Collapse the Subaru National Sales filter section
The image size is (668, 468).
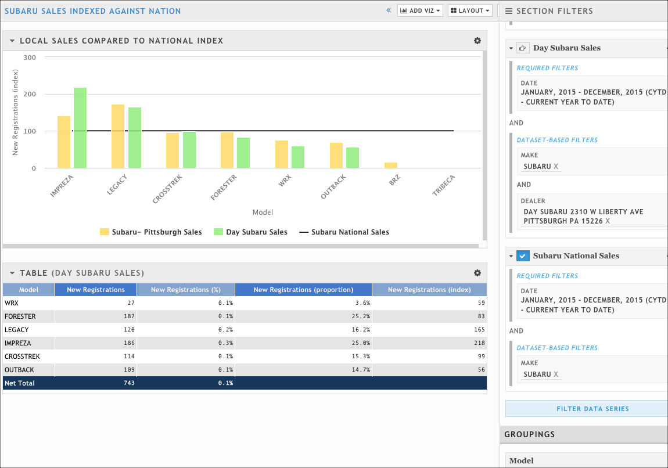point(511,257)
